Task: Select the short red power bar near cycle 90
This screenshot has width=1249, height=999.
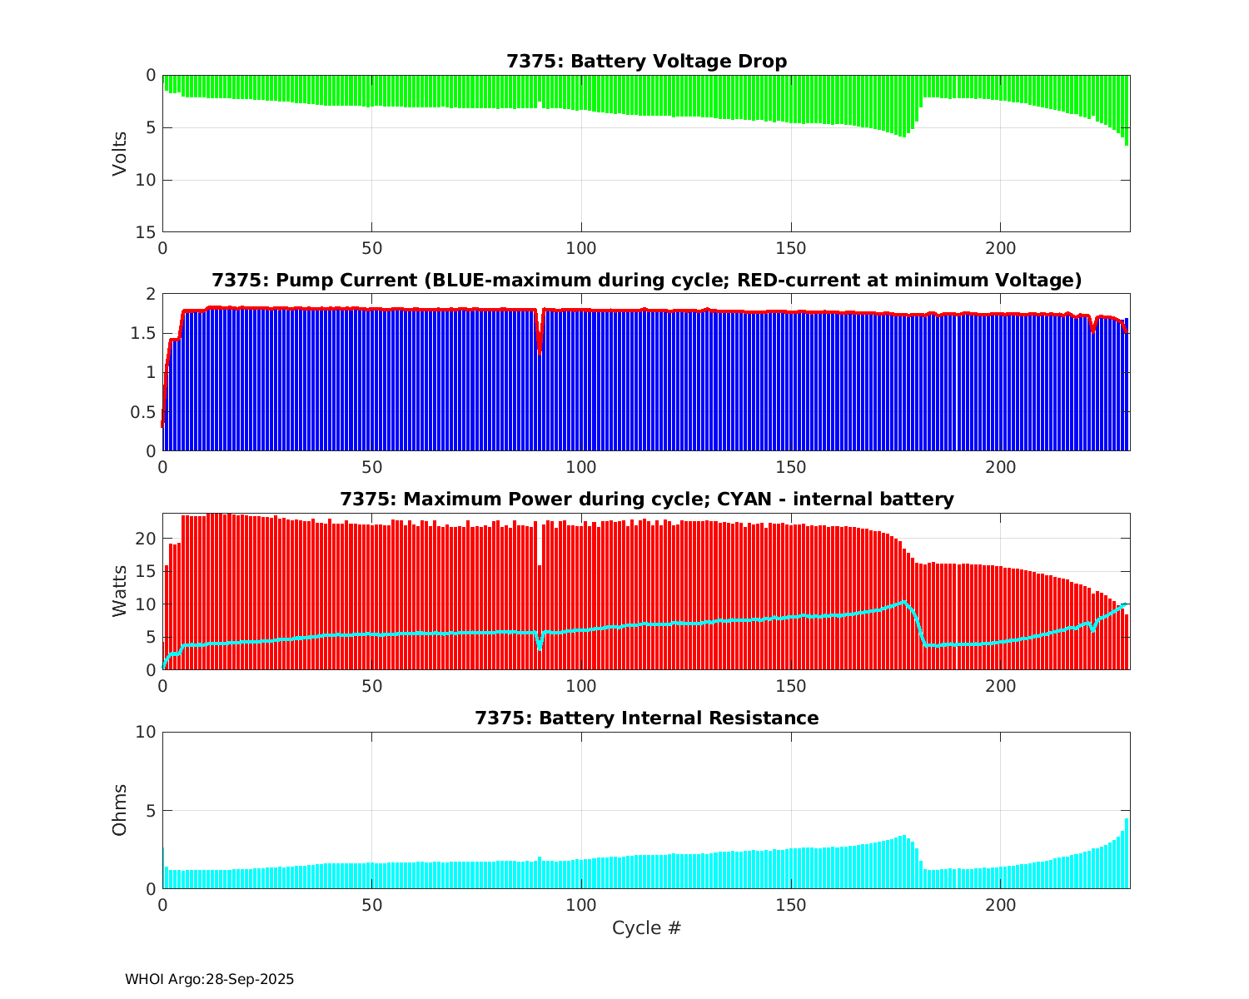Action: tap(540, 616)
